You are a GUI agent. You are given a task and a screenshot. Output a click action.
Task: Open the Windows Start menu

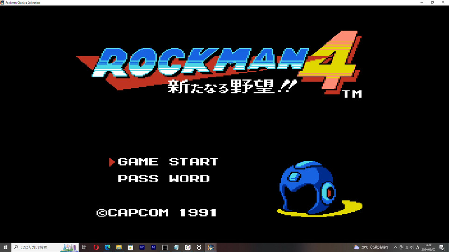tap(6, 247)
